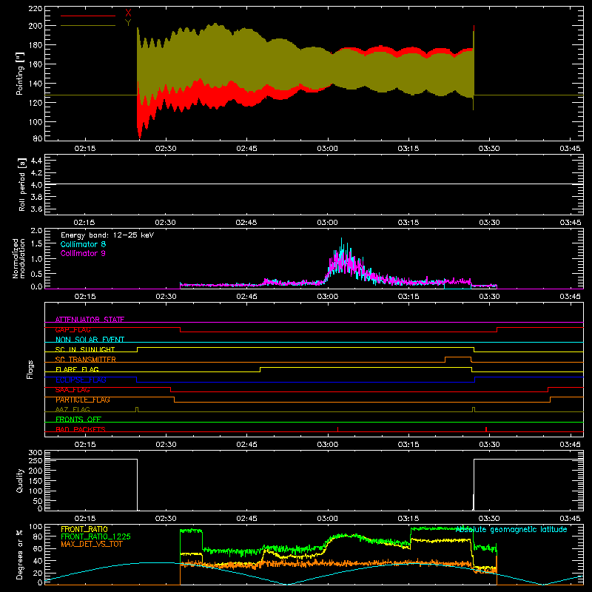Click the Roll period axis title
The height and width of the screenshot is (592, 592).
[22, 184]
